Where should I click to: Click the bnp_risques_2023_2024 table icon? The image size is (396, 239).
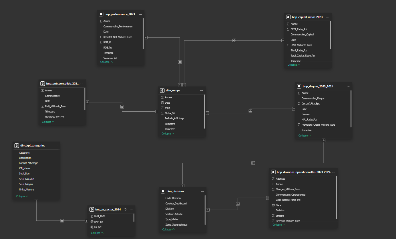[x=299, y=86]
